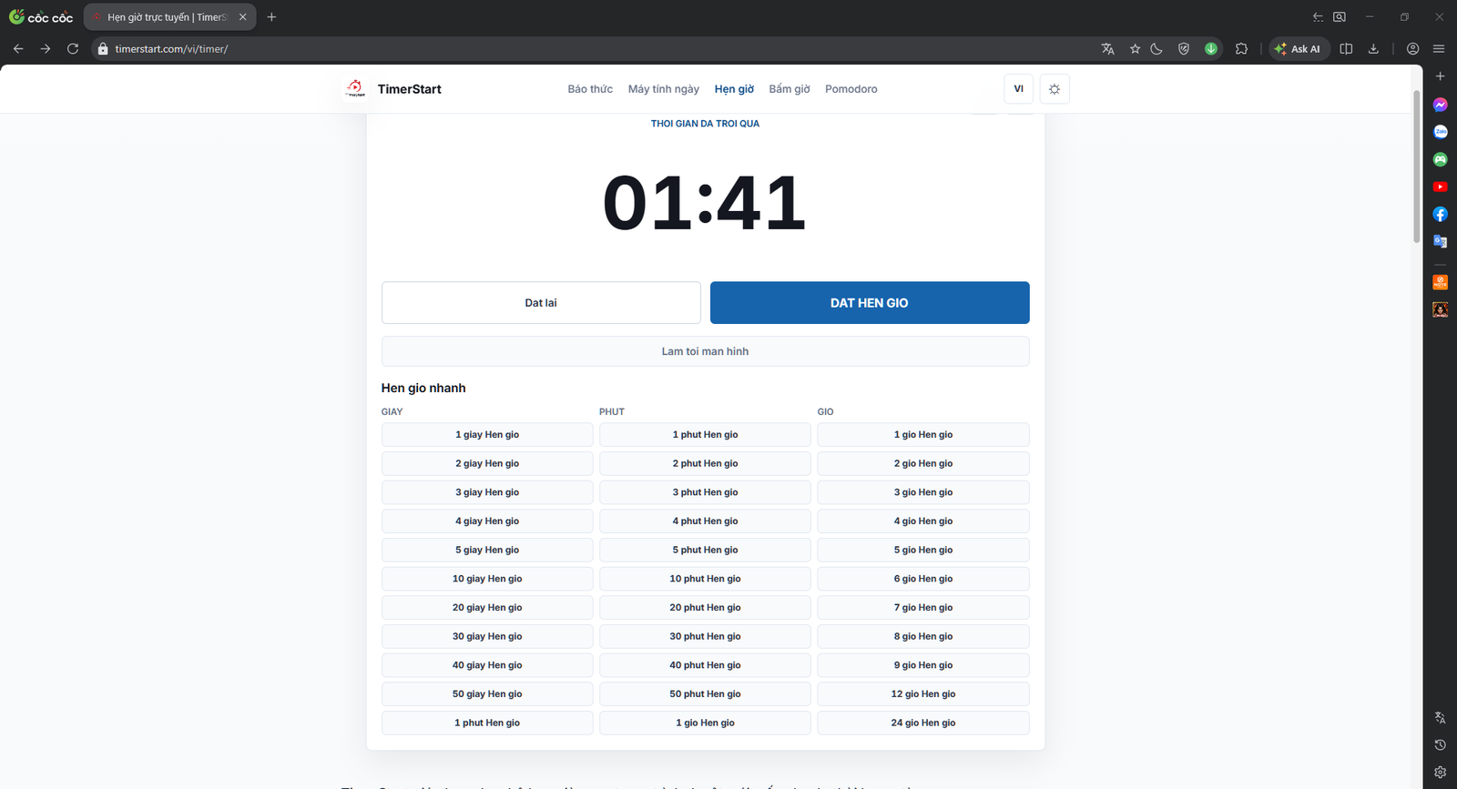Open the orange Note sidebar app
This screenshot has width=1457, height=789.
pyautogui.click(x=1440, y=282)
